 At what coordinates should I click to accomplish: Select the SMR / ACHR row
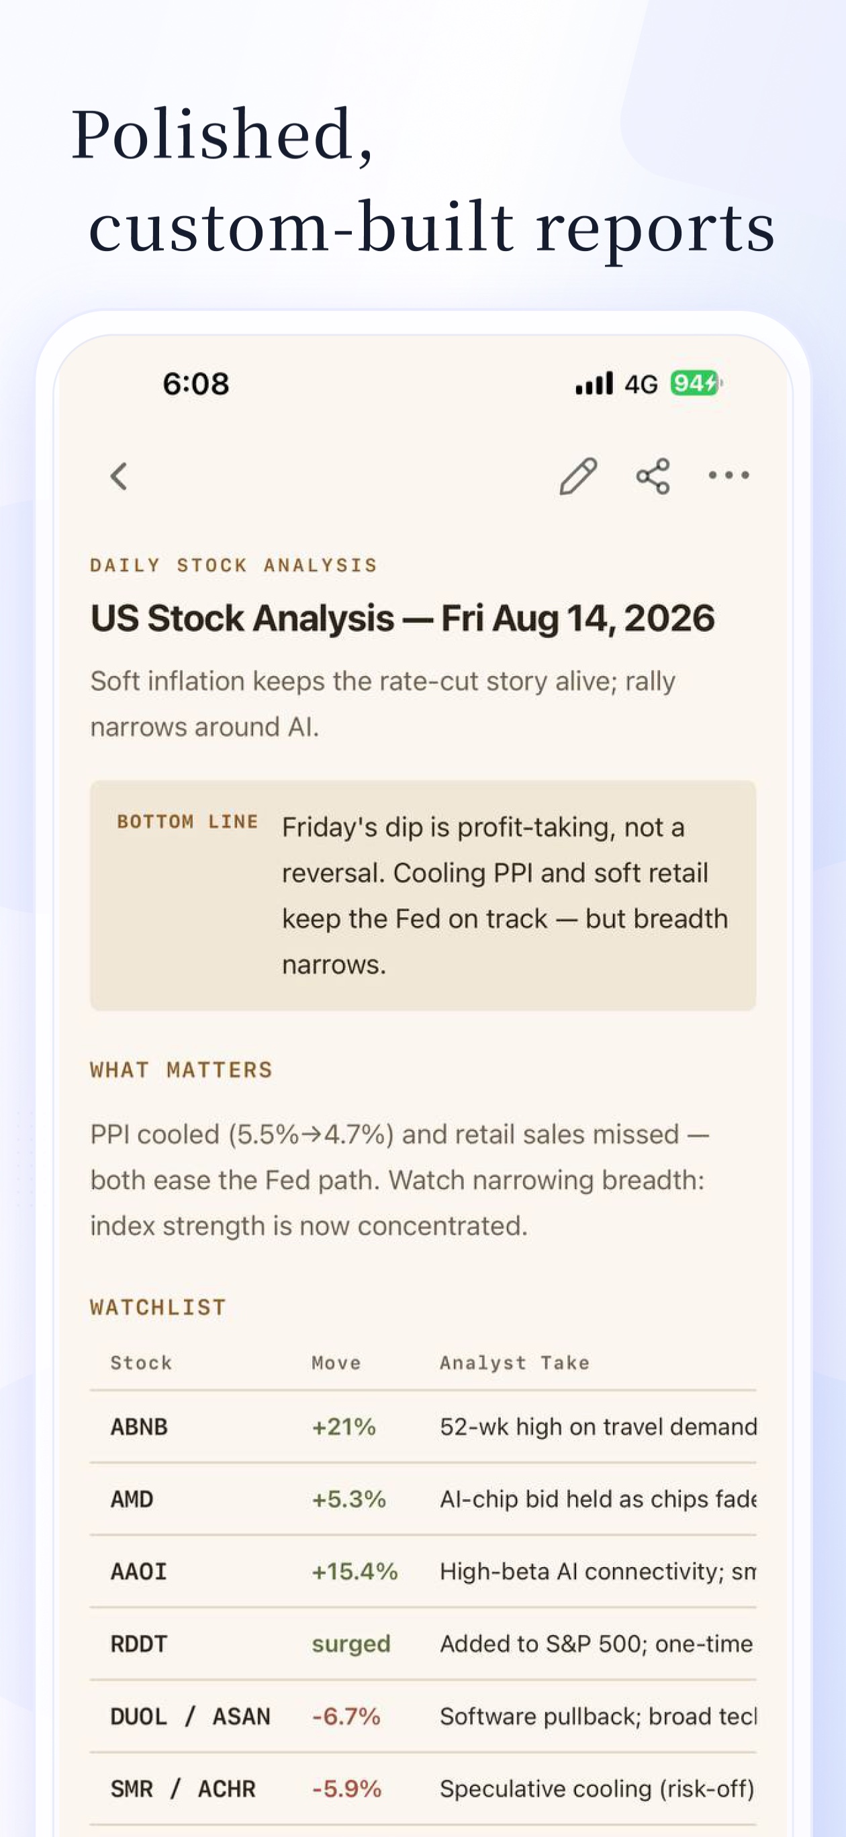coord(423,1789)
